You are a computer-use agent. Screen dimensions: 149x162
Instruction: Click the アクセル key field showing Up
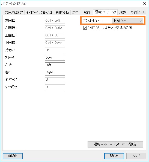[55, 50]
